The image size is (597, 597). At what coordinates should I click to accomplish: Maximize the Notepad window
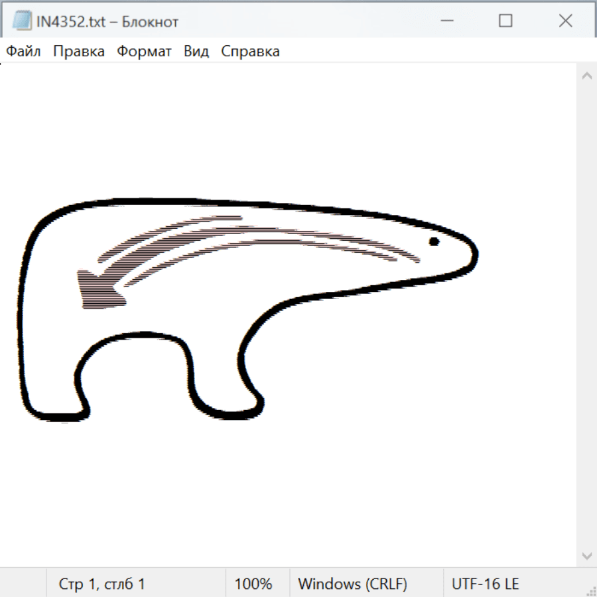(x=505, y=21)
